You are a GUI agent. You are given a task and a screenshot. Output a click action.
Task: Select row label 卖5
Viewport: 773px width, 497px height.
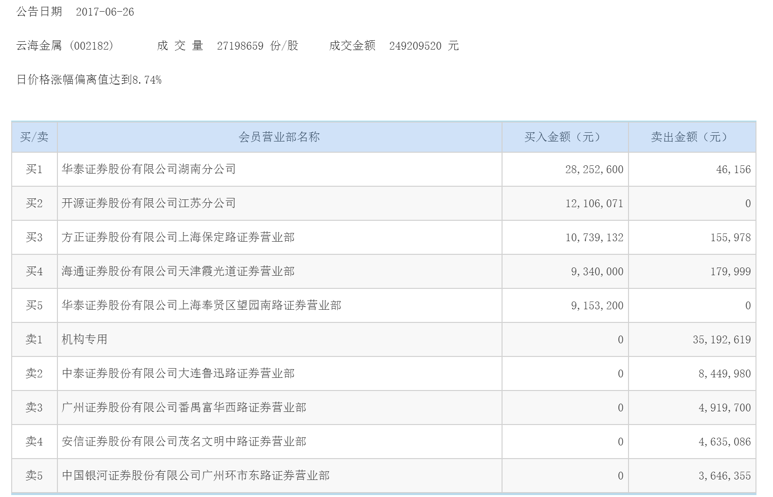pyautogui.click(x=34, y=476)
